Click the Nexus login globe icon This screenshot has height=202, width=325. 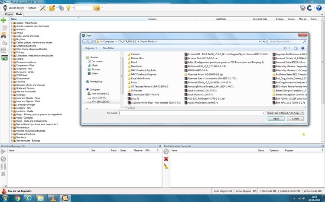(302, 8)
